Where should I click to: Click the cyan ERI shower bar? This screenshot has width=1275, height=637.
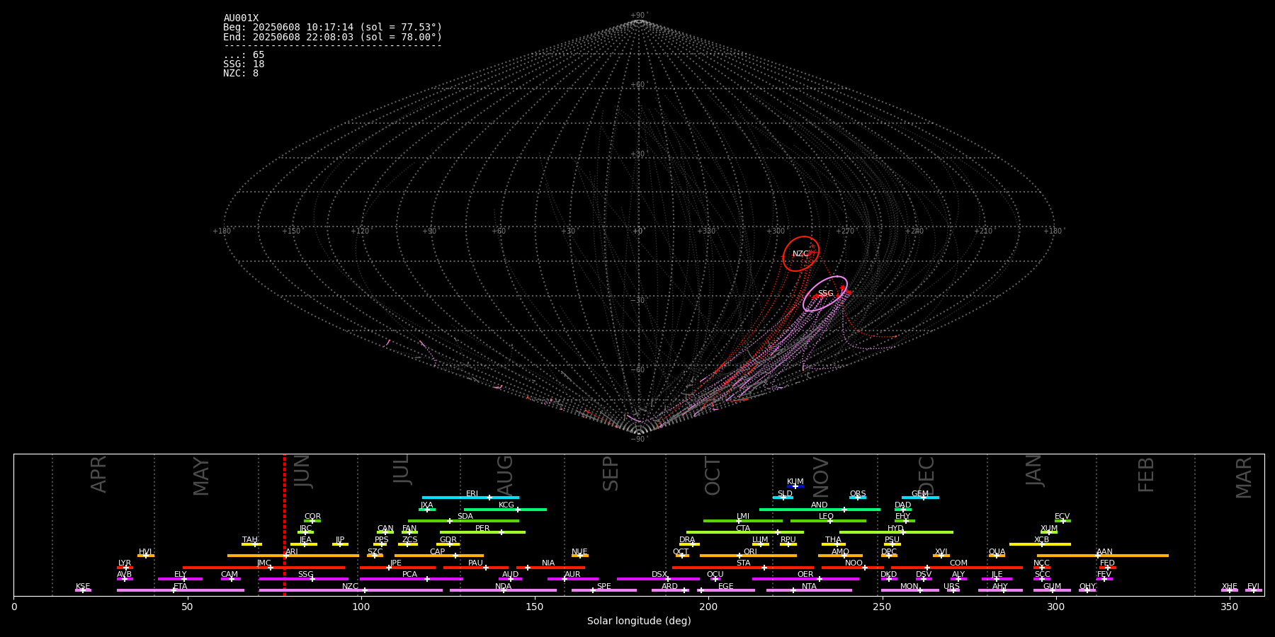(x=470, y=498)
